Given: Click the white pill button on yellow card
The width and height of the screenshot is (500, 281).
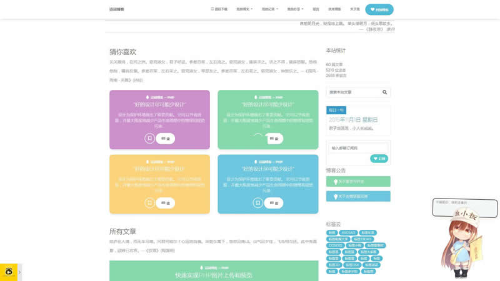Looking at the screenshot, I should [165, 202].
